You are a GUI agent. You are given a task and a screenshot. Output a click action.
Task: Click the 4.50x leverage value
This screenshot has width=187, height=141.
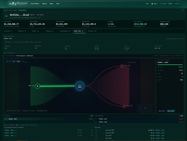pos(111,24)
